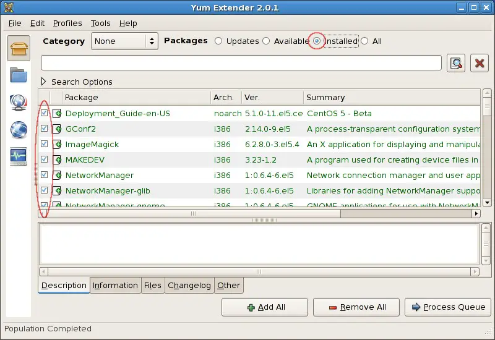The height and width of the screenshot is (340, 495).
Task: Click inside the search text field
Action: coord(241,63)
